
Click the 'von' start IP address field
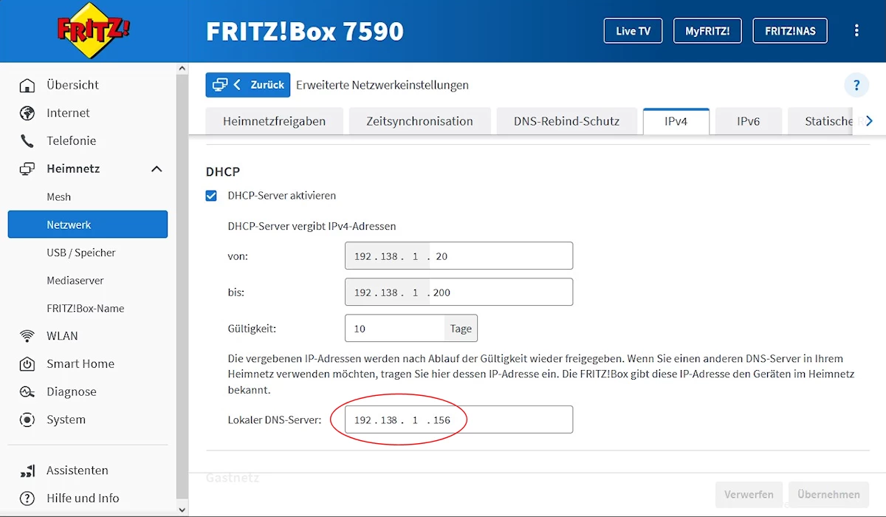point(459,256)
